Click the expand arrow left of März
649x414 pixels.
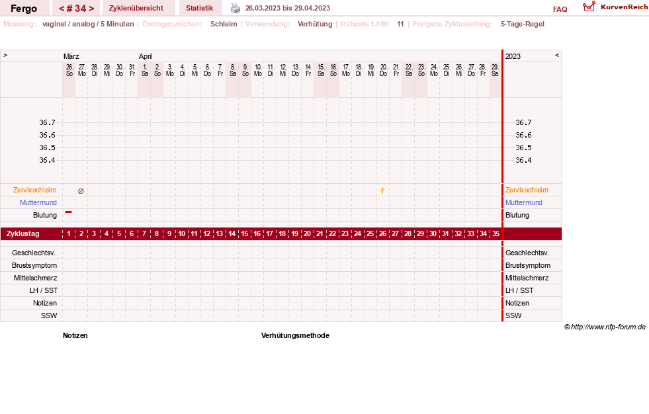click(5, 55)
